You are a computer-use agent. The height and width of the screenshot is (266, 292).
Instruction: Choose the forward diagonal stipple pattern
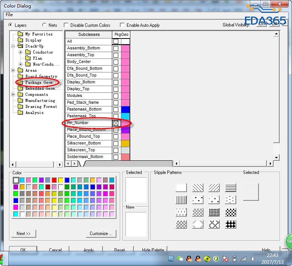(214, 188)
